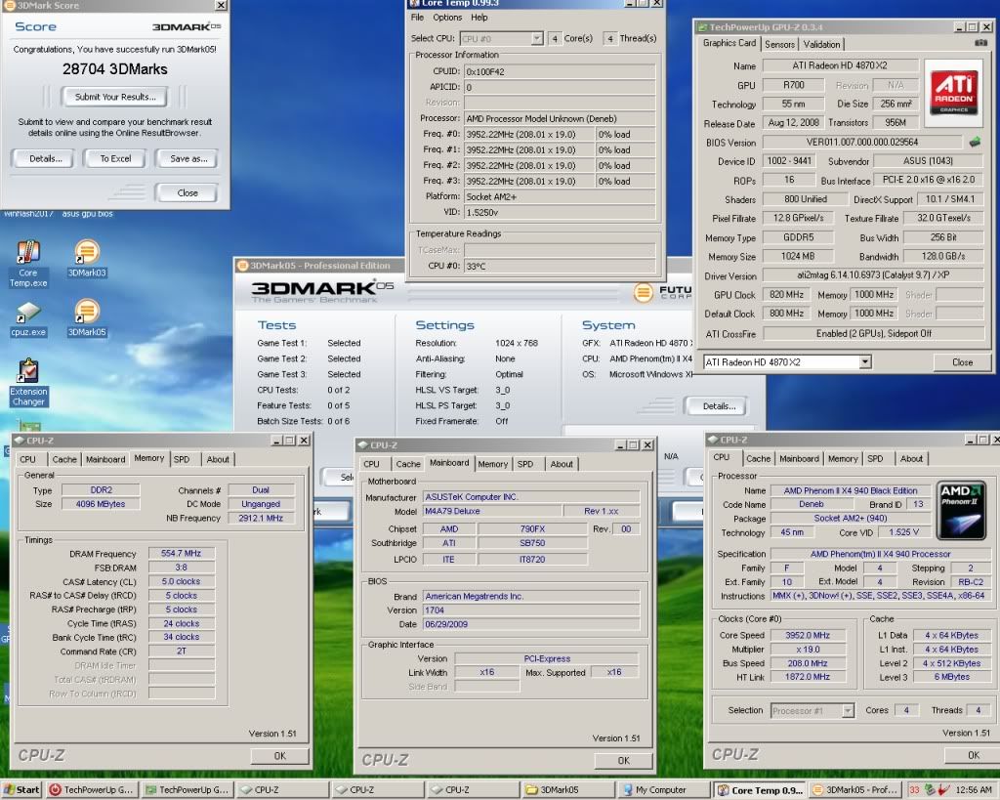
Task: Switch to the Sensors tab in GPU-Z
Action: (779, 44)
